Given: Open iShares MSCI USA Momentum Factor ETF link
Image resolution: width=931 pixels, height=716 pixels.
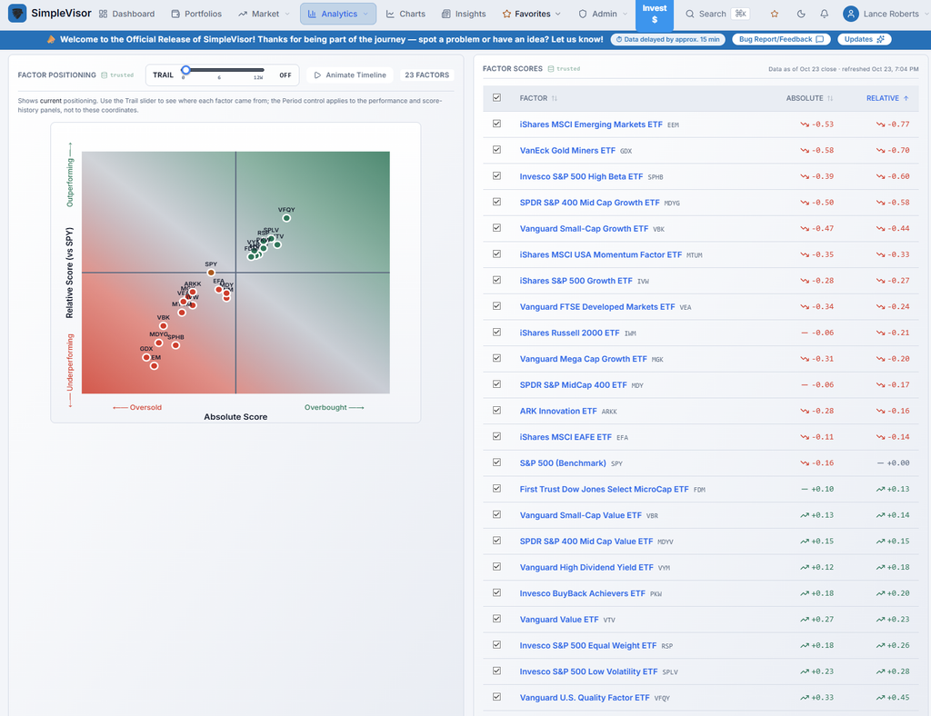Looking at the screenshot, I should [600, 254].
